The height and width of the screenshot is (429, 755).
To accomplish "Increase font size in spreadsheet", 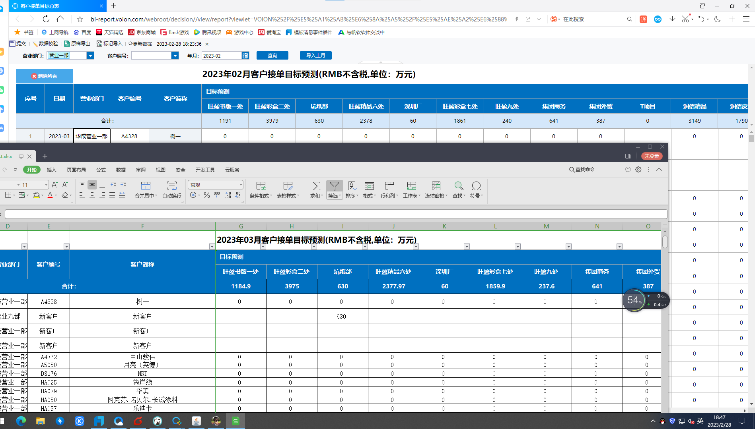I will tap(55, 185).
